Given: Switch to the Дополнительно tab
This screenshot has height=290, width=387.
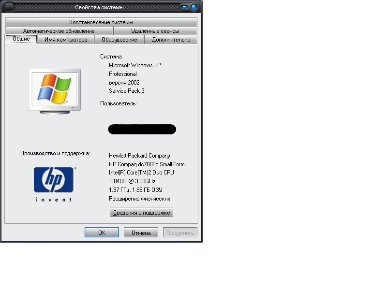Looking at the screenshot, I should pyautogui.click(x=171, y=40).
